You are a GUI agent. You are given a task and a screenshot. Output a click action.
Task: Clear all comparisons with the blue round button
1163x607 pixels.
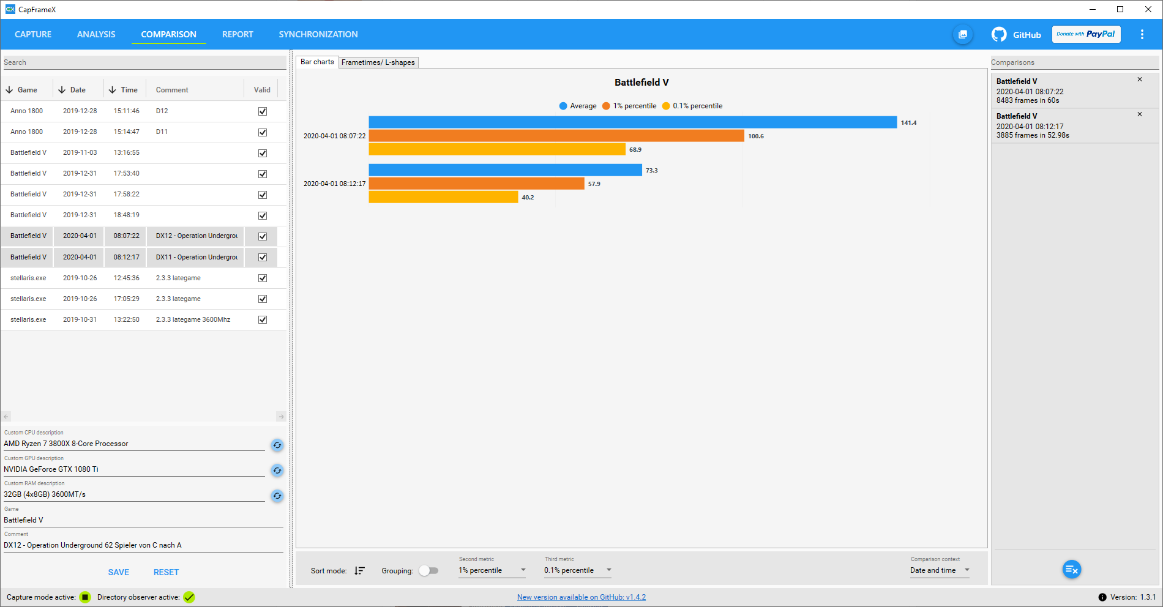click(1072, 570)
